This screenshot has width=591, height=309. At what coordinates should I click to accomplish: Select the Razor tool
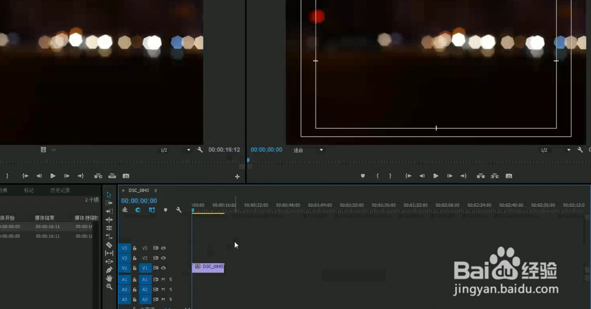[109, 245]
